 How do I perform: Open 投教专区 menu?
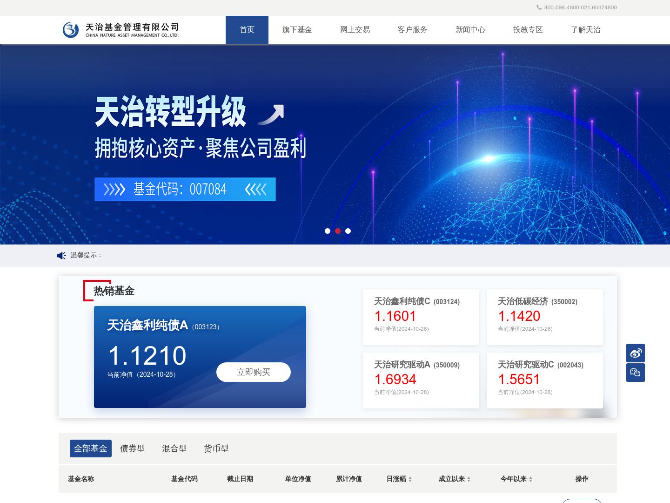point(528,30)
